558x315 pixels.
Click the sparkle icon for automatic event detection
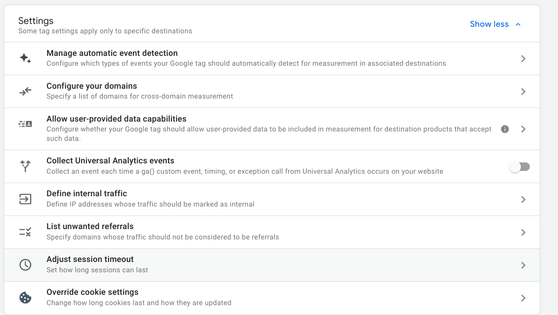(x=25, y=59)
